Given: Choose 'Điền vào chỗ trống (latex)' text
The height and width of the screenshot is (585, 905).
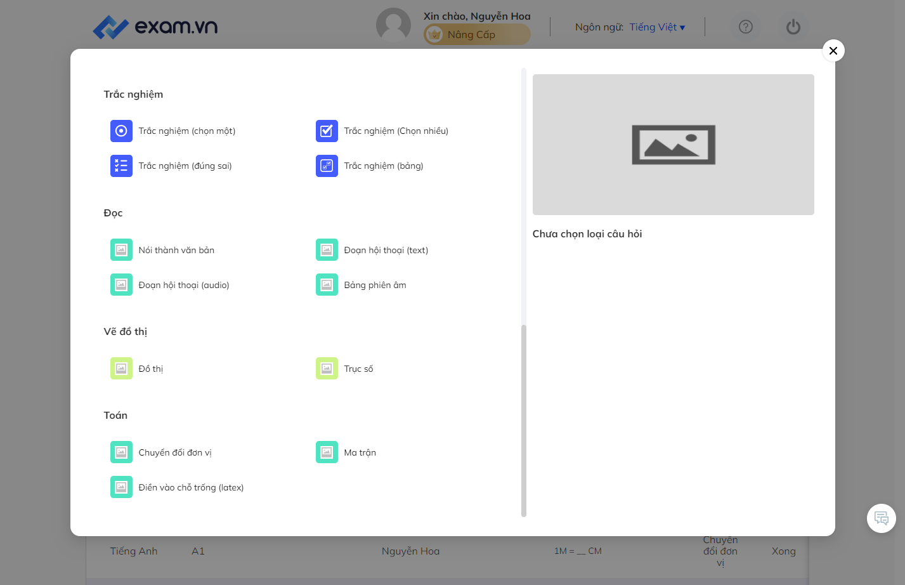Looking at the screenshot, I should point(191,487).
